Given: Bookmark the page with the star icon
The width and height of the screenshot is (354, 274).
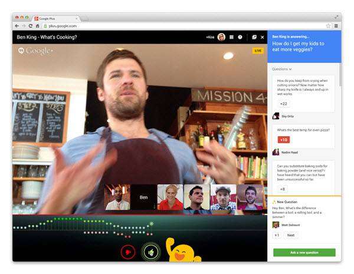Looking at the screenshot, I should pos(328,26).
